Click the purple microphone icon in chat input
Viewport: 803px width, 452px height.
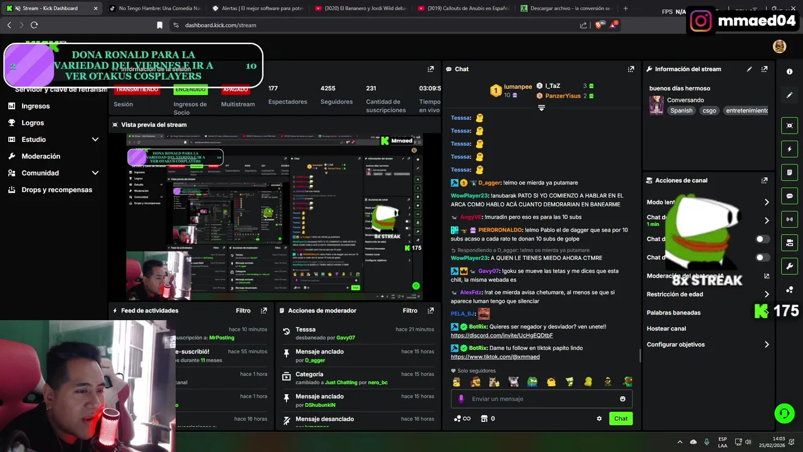click(461, 399)
